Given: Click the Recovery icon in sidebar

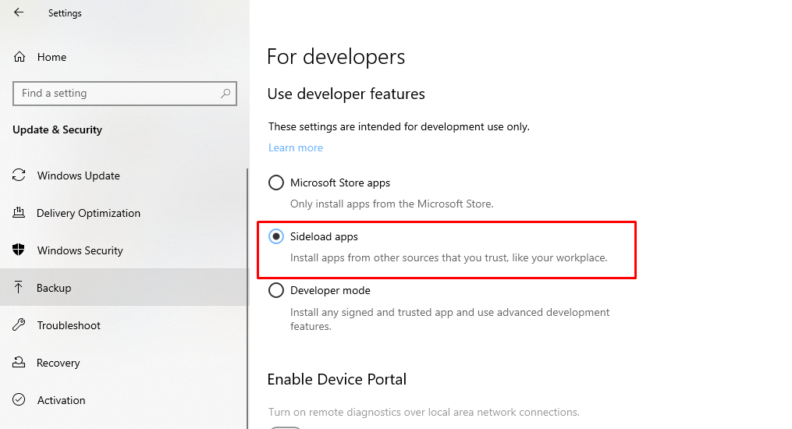Looking at the screenshot, I should (x=19, y=363).
